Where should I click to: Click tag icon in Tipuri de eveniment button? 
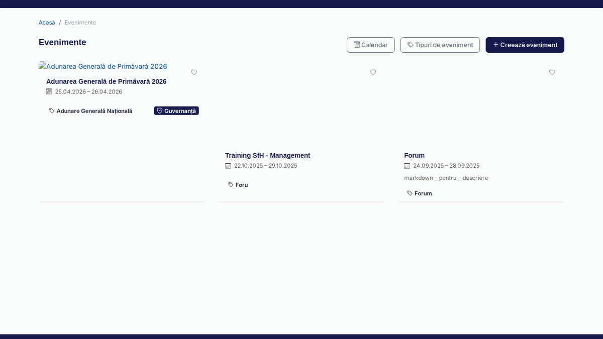click(x=411, y=45)
